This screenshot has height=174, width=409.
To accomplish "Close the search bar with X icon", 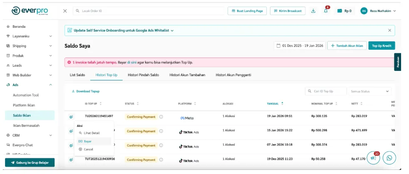I will [65, 11].
